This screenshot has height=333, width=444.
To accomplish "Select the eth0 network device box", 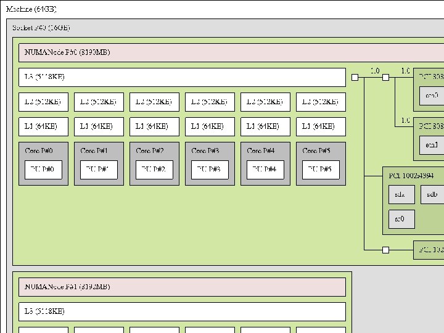I will click(432, 96).
